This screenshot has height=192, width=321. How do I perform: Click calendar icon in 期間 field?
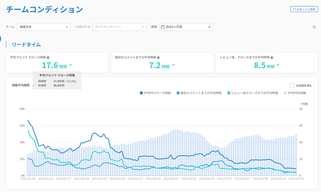(163, 27)
